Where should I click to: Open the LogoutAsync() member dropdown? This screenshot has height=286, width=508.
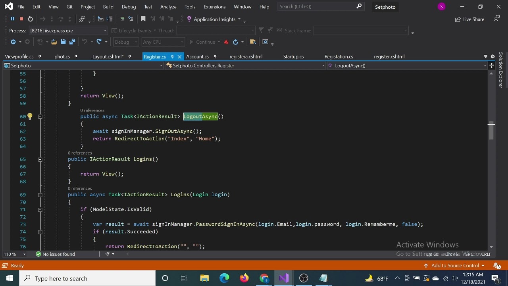coord(407,66)
